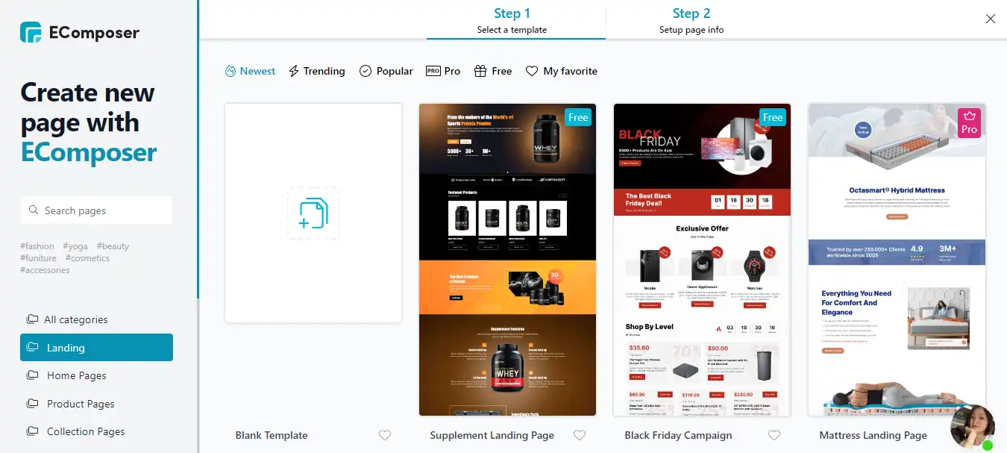The image size is (1007, 453).
Task: Favorite the Black Friday Campaign template
Action: coord(774,435)
